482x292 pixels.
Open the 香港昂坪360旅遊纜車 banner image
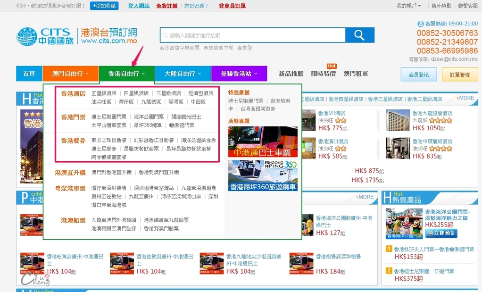[x=263, y=175]
